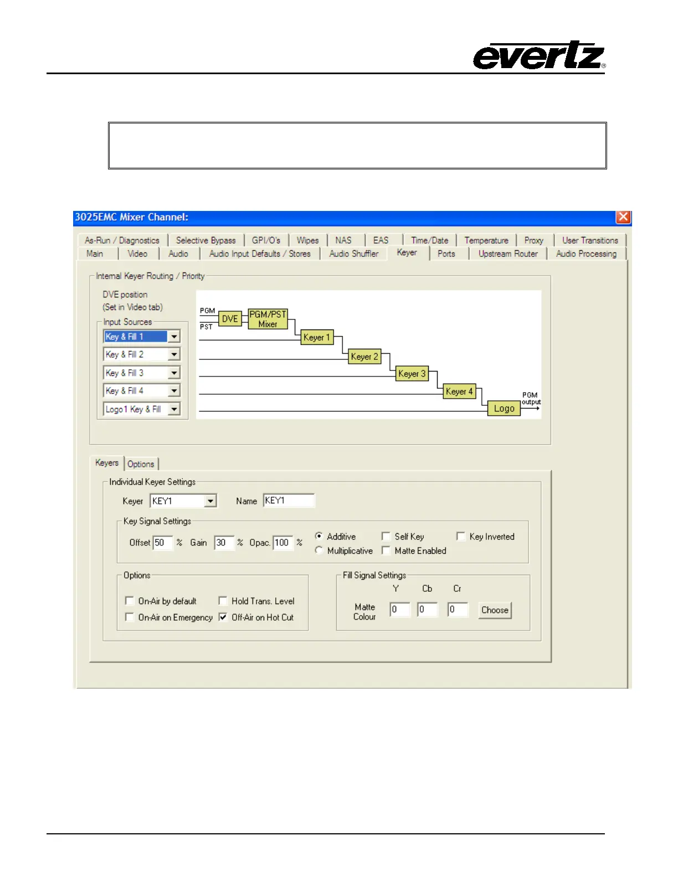Open the EAS tab

(x=381, y=240)
